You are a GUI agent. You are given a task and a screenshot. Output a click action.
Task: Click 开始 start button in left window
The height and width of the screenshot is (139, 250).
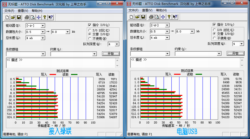tap(111, 54)
